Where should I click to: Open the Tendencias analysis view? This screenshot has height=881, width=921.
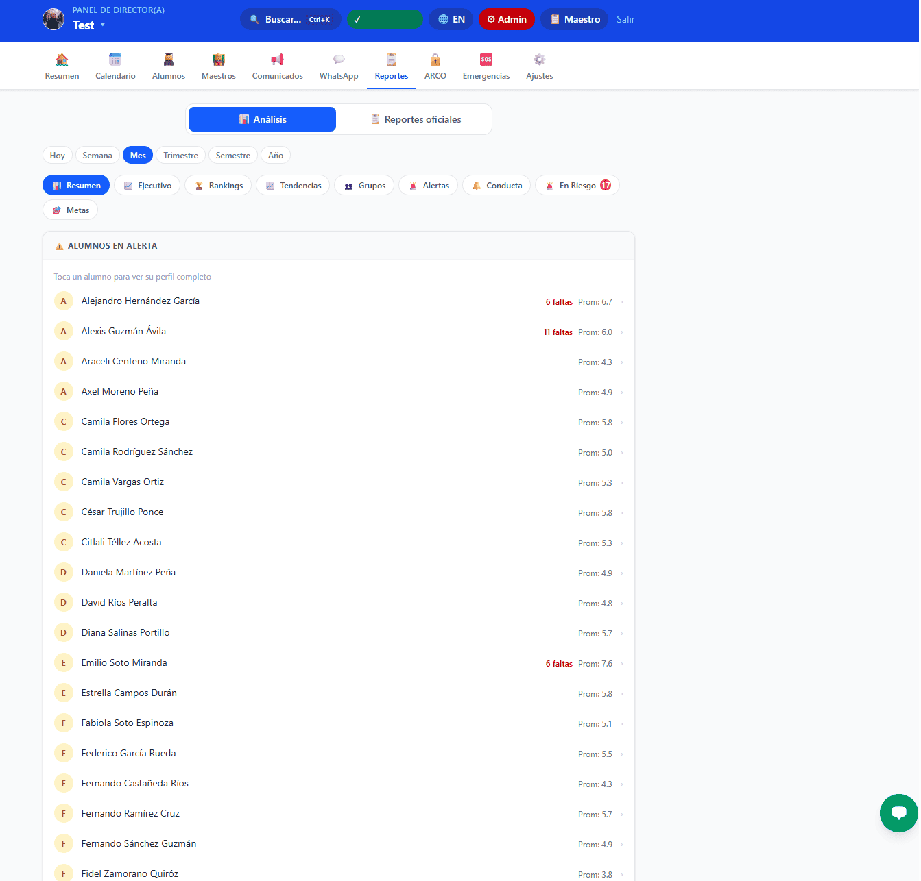point(293,186)
